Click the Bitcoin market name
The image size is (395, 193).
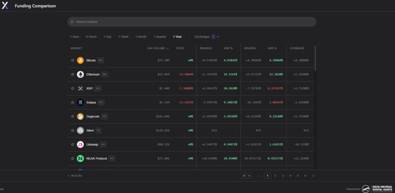coord(91,60)
